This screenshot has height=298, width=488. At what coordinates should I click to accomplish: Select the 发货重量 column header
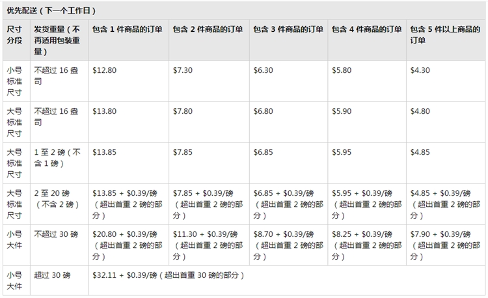(57, 40)
